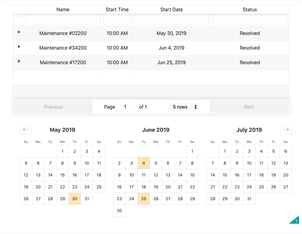This screenshot has height=234, width=302.
Task: Open the teal help corner icon
Action: (x=295, y=220)
